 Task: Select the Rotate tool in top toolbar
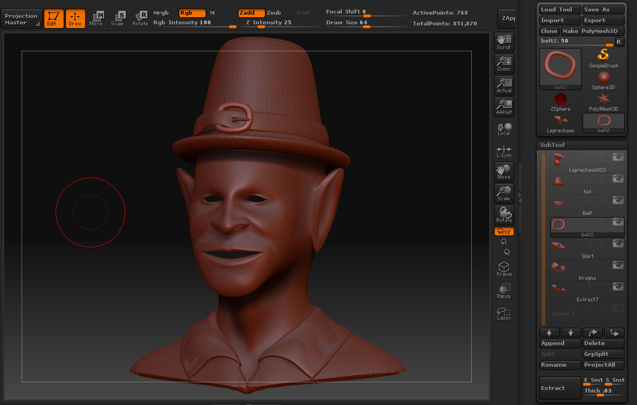tap(140, 18)
